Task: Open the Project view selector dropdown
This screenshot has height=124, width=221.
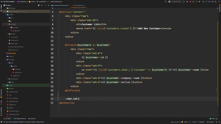Action: point(8,6)
